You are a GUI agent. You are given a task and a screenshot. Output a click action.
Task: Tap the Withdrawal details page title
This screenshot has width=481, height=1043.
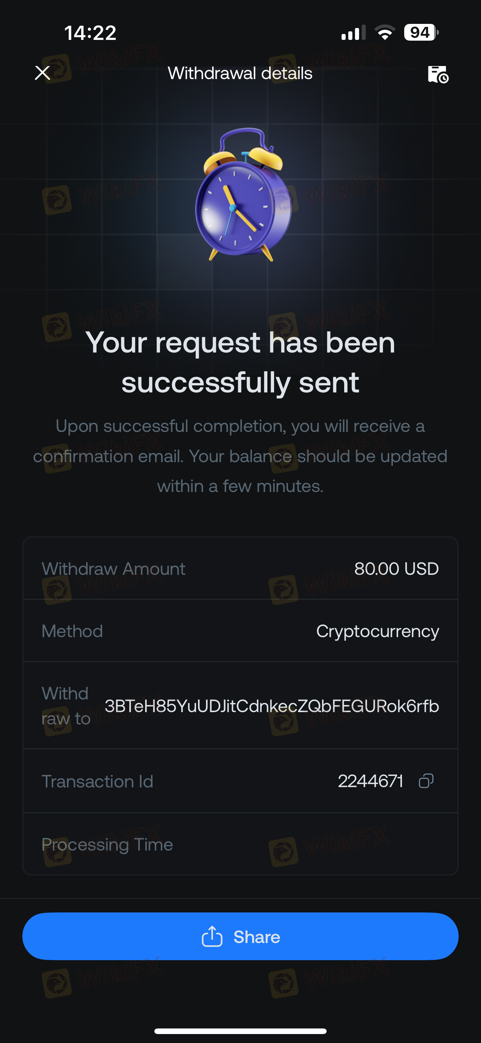point(240,73)
